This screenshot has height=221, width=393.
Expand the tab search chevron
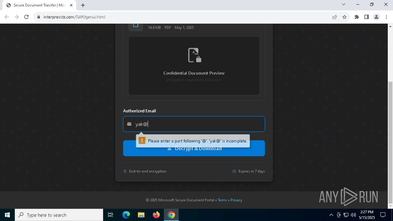(x=344, y=4)
